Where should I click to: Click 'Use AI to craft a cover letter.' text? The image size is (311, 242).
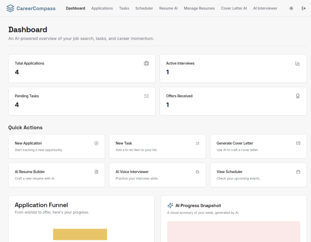tap(237, 150)
